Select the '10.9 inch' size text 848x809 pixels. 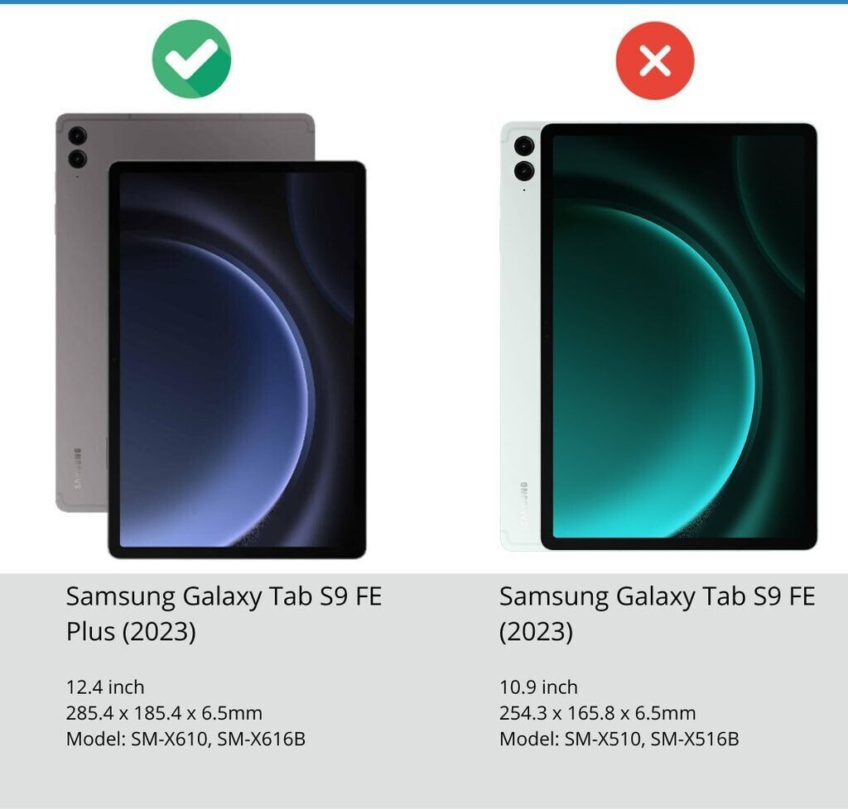click(x=538, y=687)
